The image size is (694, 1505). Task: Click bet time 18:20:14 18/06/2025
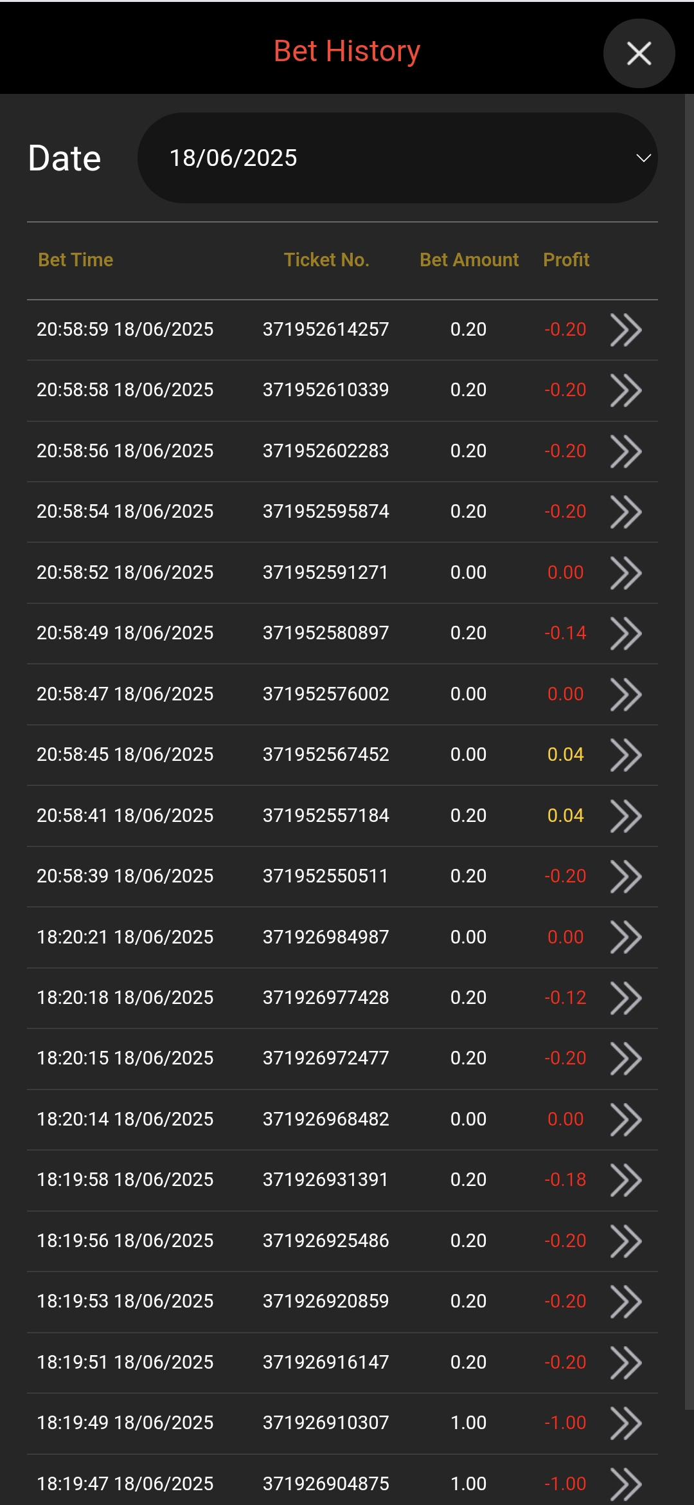pos(125,1119)
